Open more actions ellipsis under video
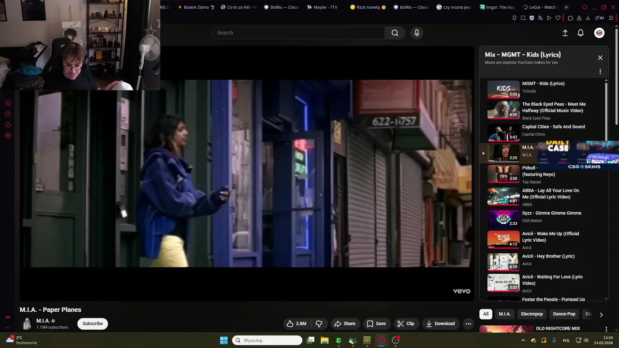 pyautogui.click(x=468, y=324)
